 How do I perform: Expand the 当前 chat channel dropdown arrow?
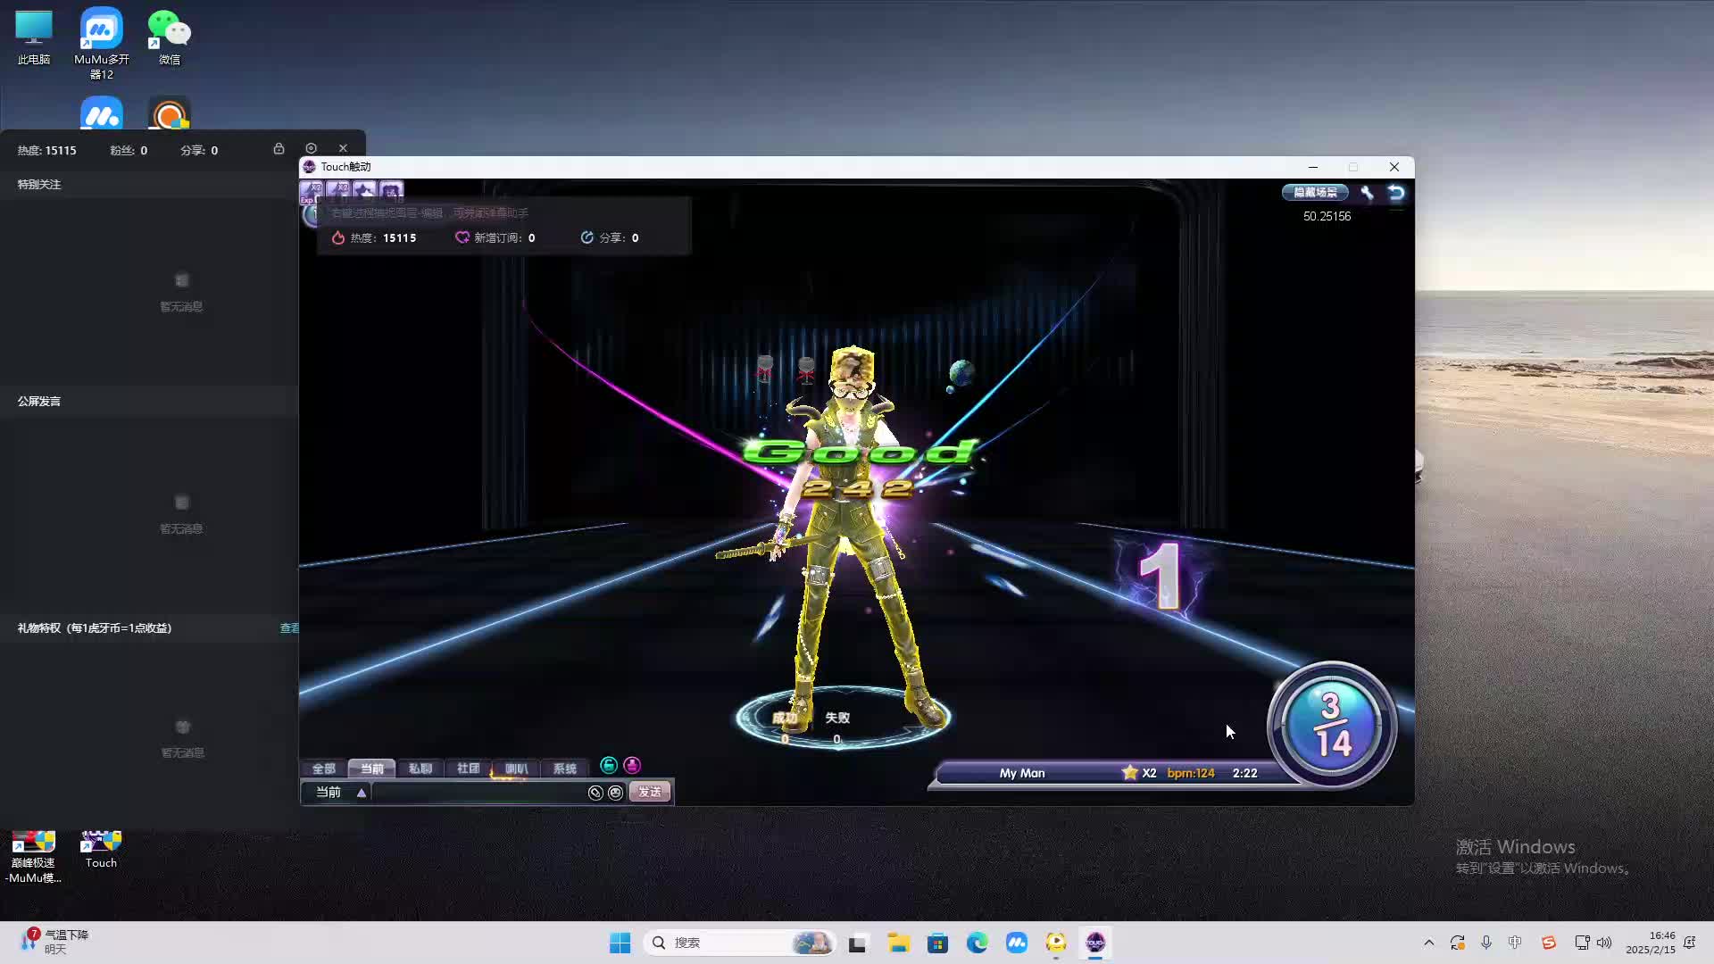click(362, 793)
